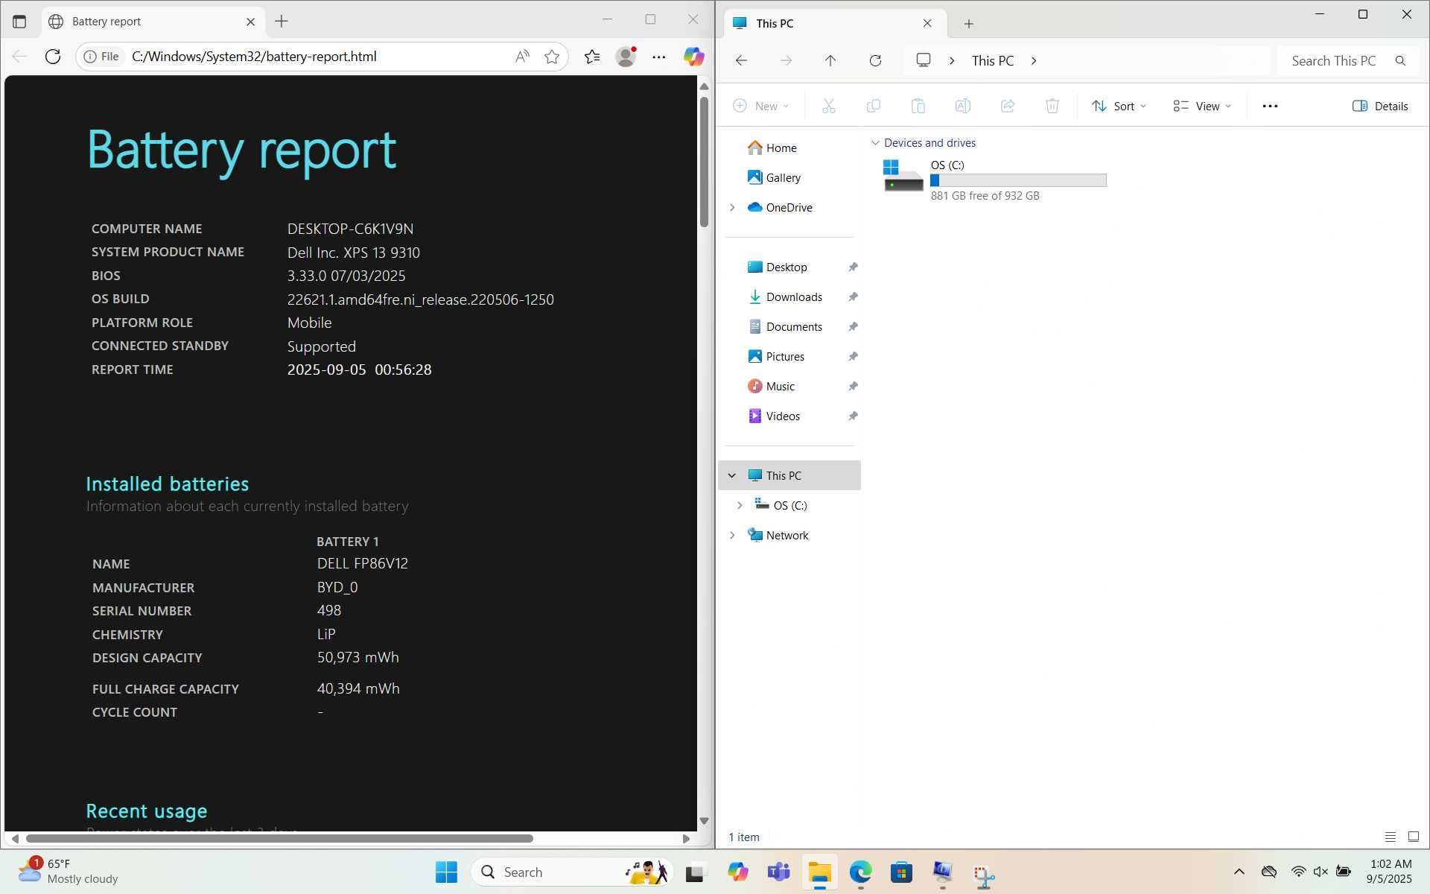Open Edge Settings and more menu
Viewport: 1430px width, 894px height.
(x=659, y=57)
